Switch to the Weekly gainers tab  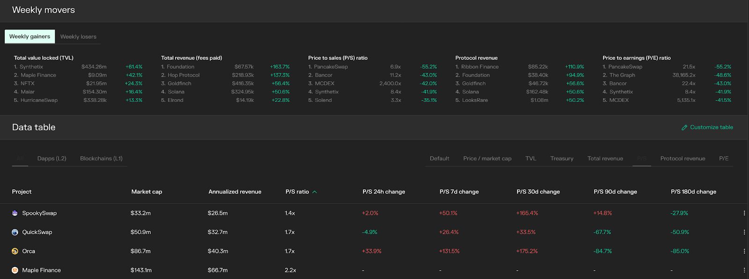click(29, 36)
